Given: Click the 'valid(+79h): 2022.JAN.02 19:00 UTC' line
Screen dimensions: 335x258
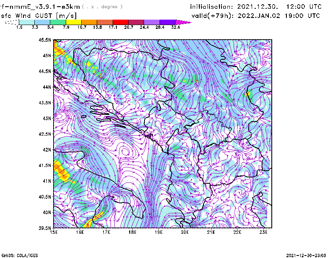Looking at the screenshot, I should [256, 16].
